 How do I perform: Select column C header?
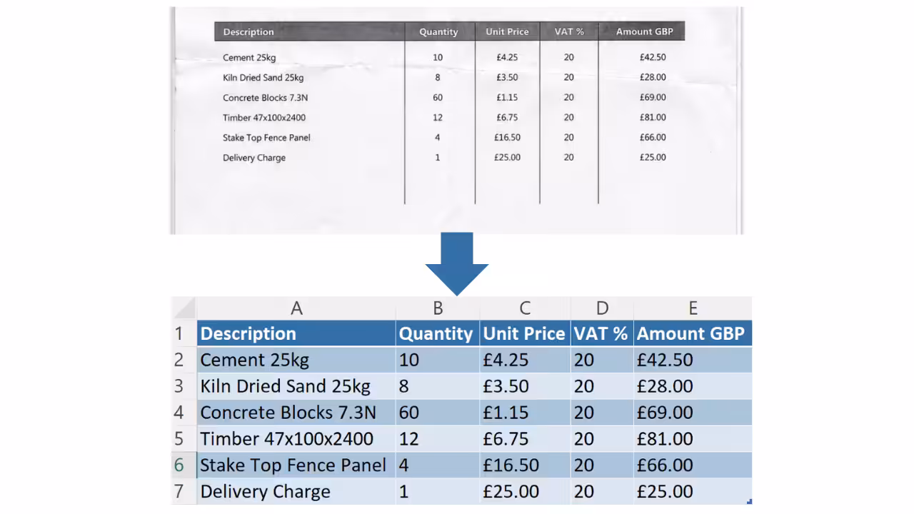click(x=525, y=308)
